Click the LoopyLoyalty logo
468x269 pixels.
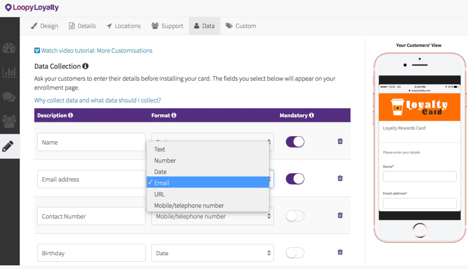click(x=32, y=8)
